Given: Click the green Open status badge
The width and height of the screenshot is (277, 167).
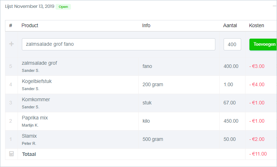Looking at the screenshot, I should (63, 7).
